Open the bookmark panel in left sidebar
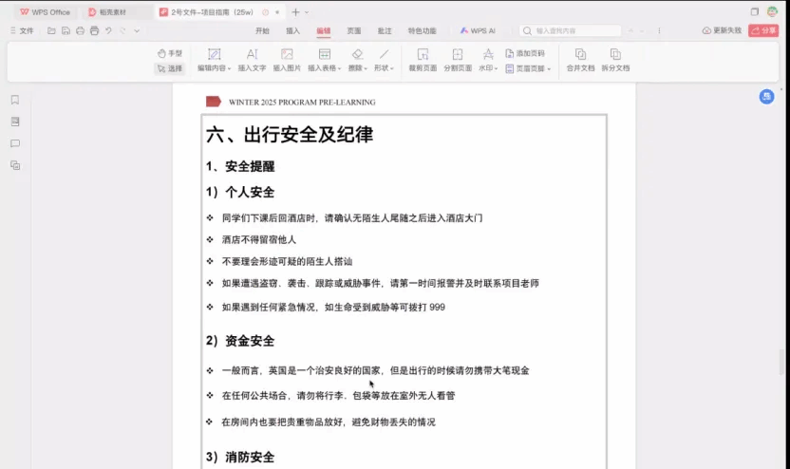The height and width of the screenshot is (469, 790). coord(15,100)
